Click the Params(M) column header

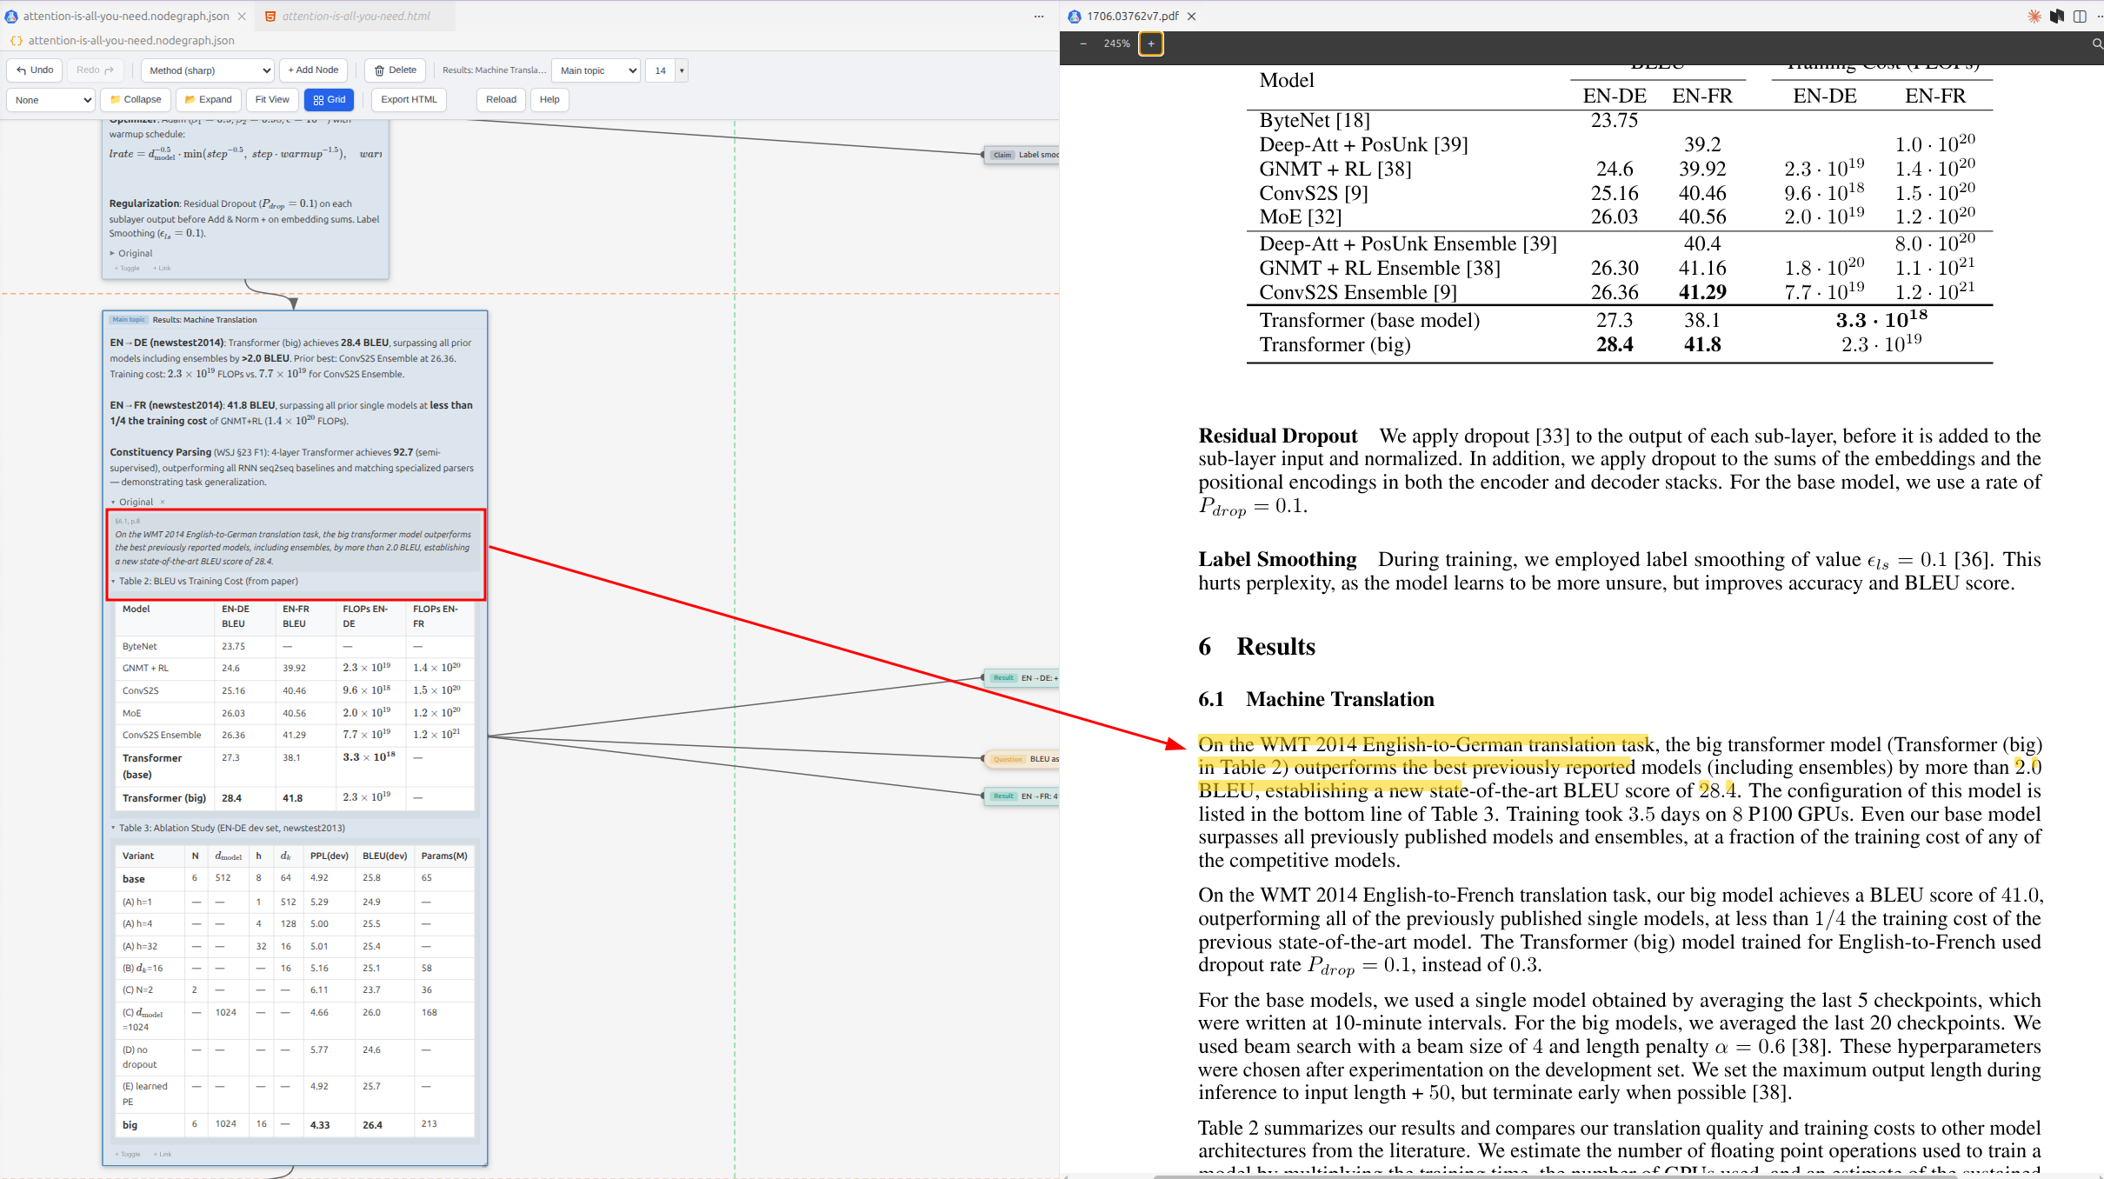[x=444, y=856]
